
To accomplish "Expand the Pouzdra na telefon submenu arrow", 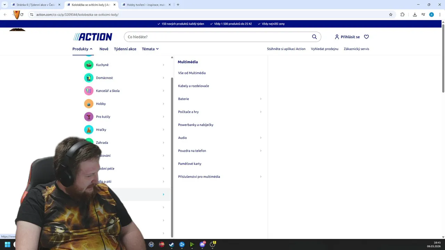I will (x=261, y=151).
